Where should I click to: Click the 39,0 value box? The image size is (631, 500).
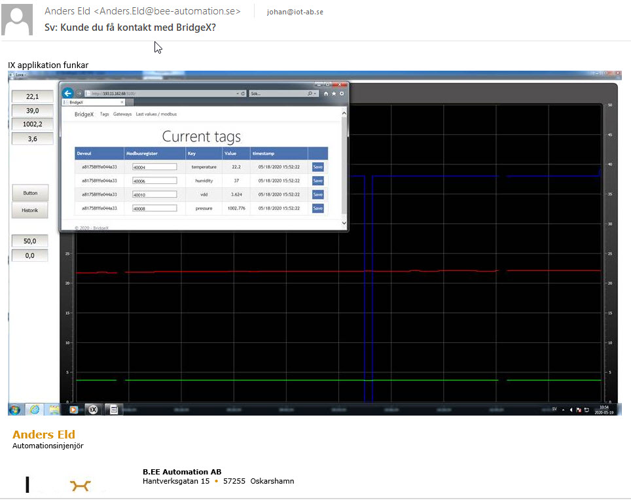pyautogui.click(x=33, y=111)
